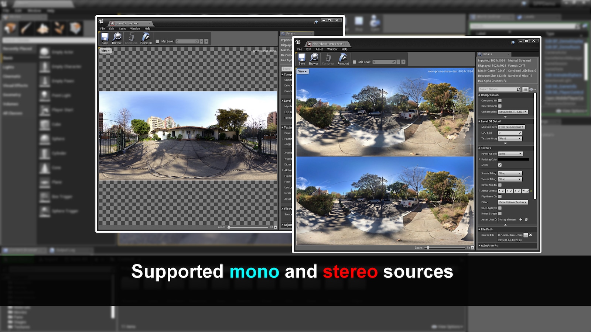Open the View dropdown in stereo texture viewport
The image size is (591, 332).
tap(302, 72)
